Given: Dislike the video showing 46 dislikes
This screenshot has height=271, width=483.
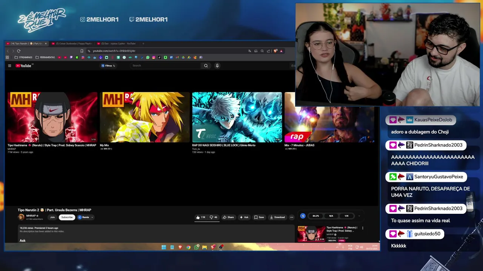Looking at the screenshot, I should (214, 217).
